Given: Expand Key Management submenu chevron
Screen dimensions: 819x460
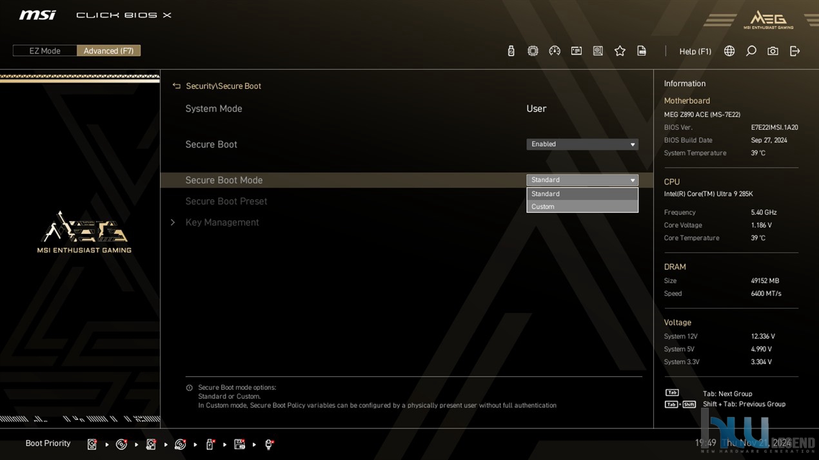Looking at the screenshot, I should [x=173, y=222].
